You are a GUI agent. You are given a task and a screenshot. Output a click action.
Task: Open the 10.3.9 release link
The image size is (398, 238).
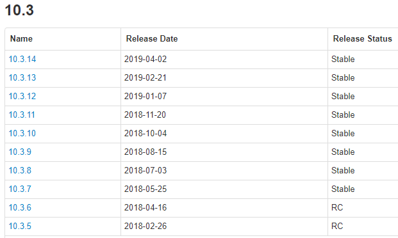click(20, 152)
